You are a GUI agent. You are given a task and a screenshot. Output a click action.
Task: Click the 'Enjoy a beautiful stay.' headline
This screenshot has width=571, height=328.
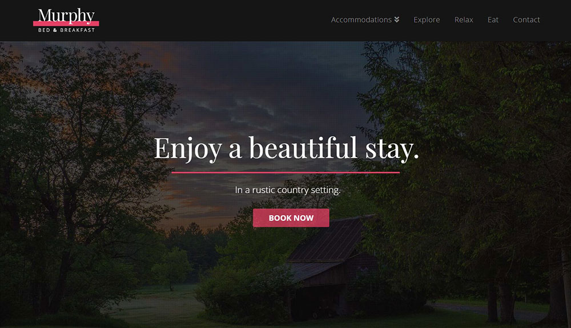pyautogui.click(x=286, y=148)
